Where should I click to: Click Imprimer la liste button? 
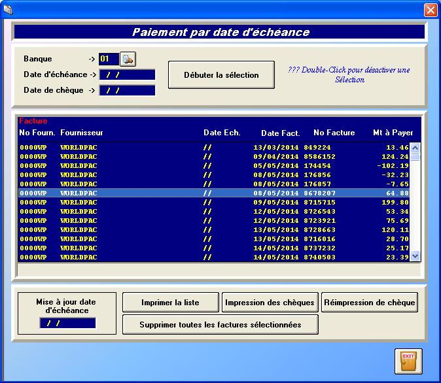170,303
